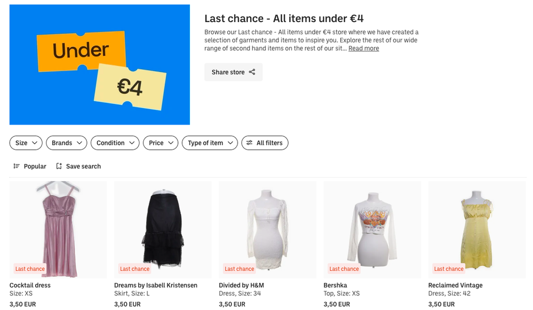This screenshot has width=533, height=310.
Task: Open the Condition filter dropdown
Action: 115,143
